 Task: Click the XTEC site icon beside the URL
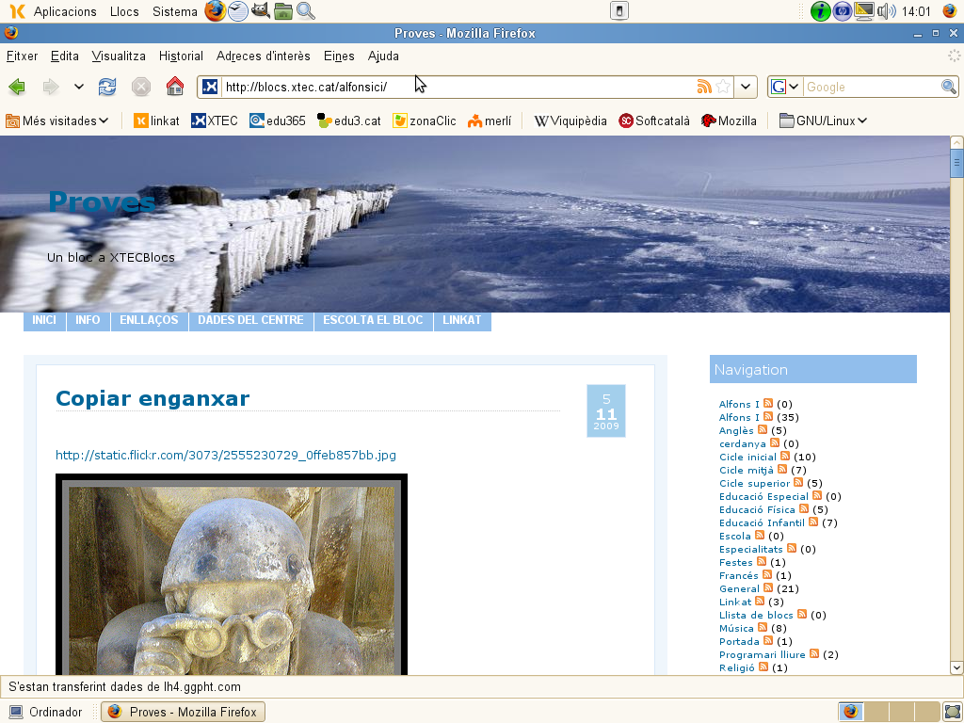point(210,87)
